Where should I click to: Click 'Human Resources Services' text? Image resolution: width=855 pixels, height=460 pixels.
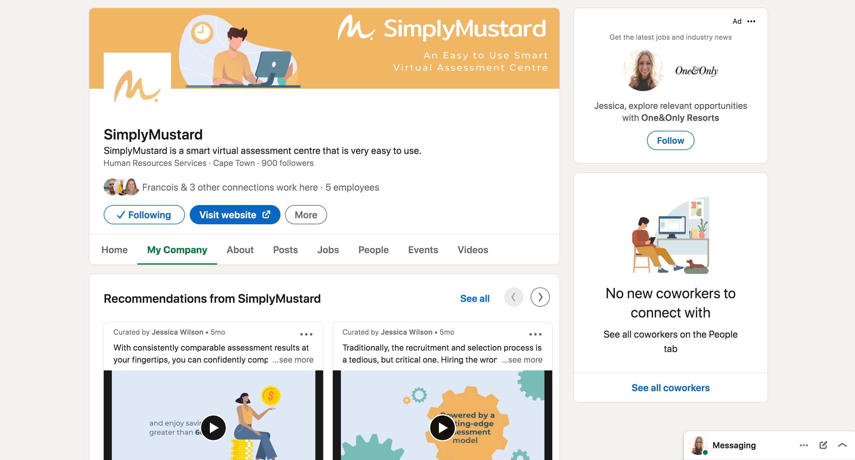click(155, 163)
